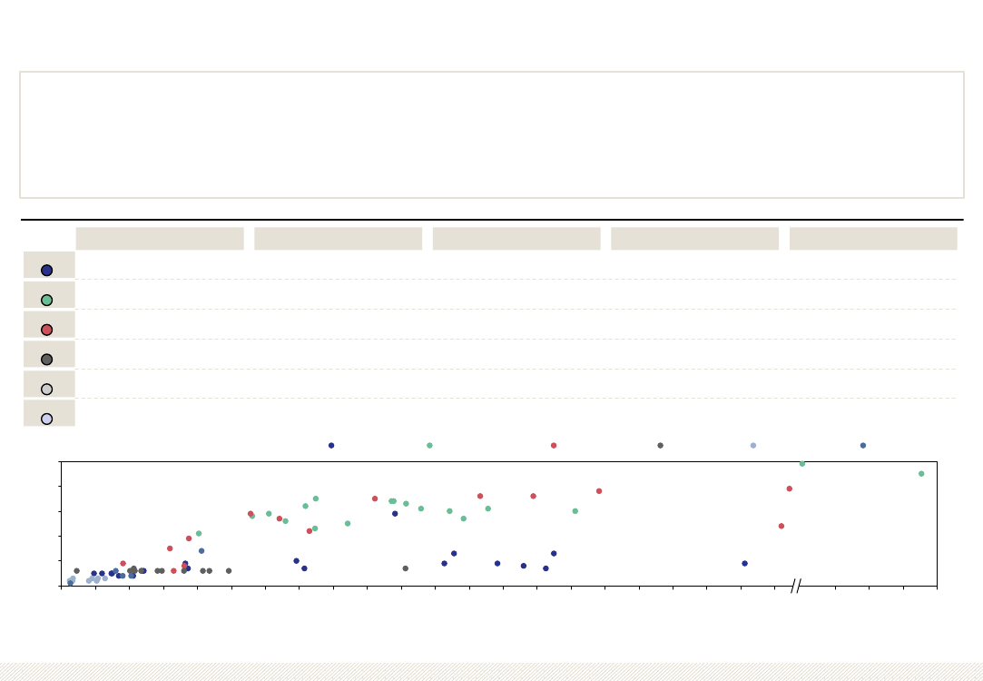Image resolution: width=983 pixels, height=681 pixels.
Task: Toggle the red legend dot above the chart
Action: click(554, 445)
